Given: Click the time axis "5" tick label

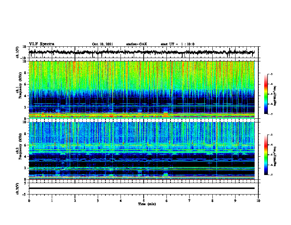Looking at the screenshot, I should point(144,201).
